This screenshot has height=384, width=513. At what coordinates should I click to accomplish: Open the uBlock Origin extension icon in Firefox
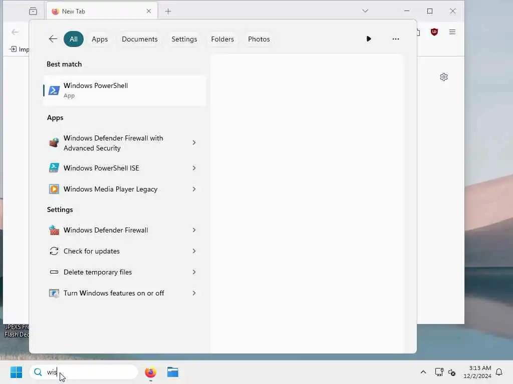pyautogui.click(x=434, y=31)
